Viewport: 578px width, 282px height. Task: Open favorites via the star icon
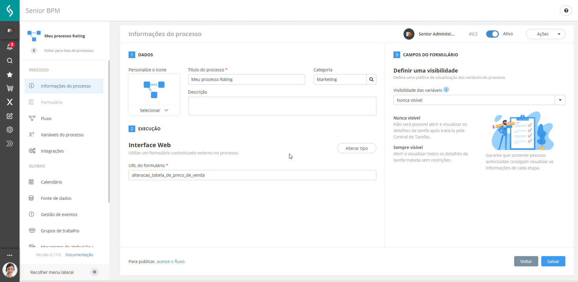[x=10, y=74]
